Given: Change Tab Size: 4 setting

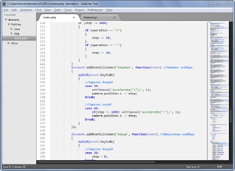Looking at the screenshot, I should (193, 167).
